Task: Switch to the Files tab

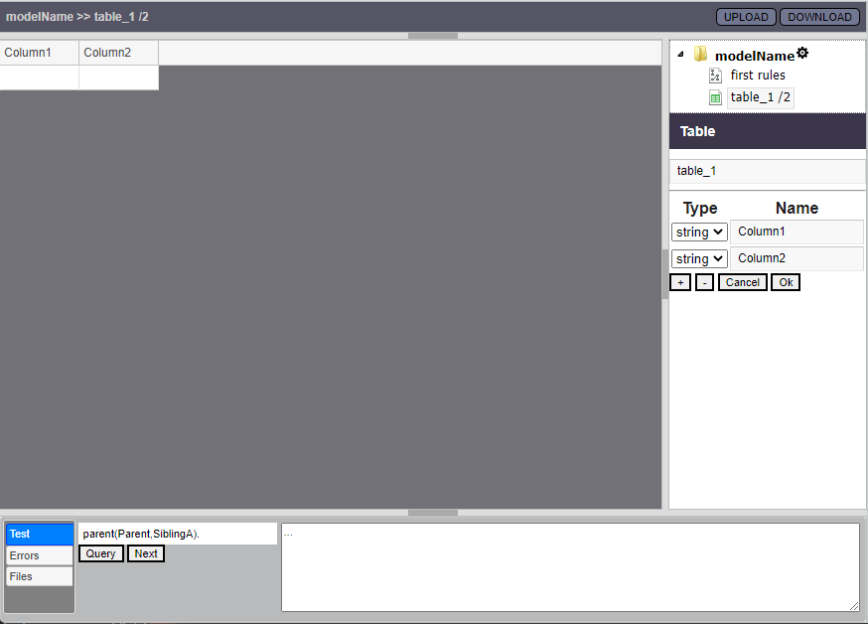Action: click(x=40, y=576)
